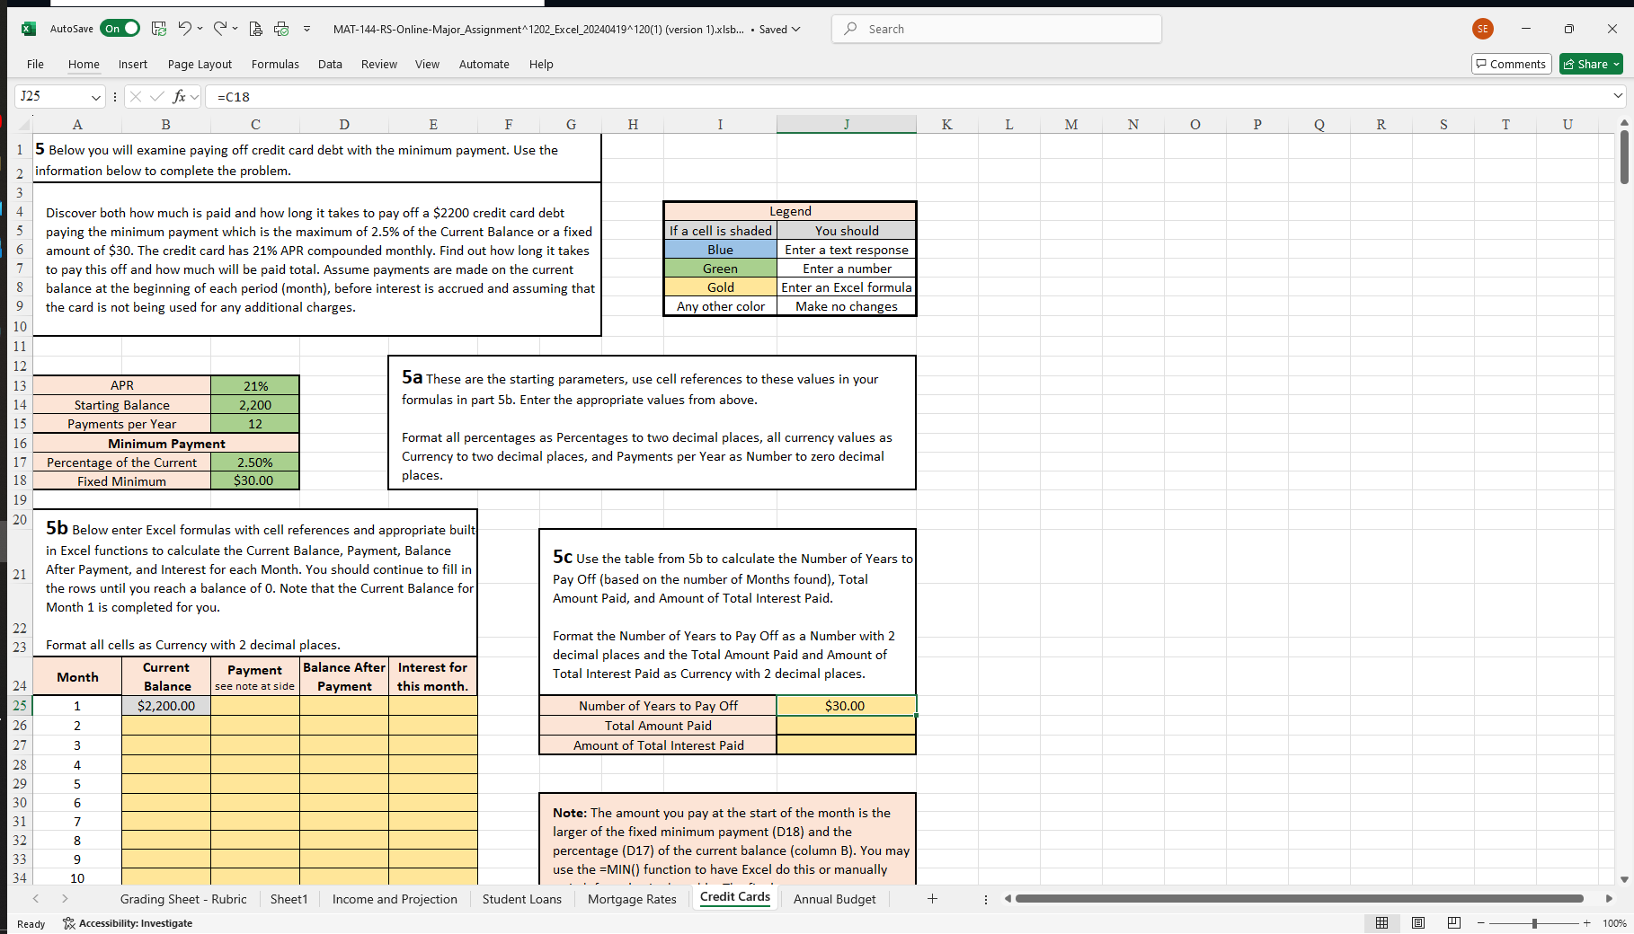Click the Save icon in title bar

(x=159, y=29)
